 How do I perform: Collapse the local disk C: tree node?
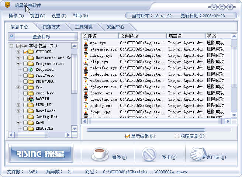pyautogui.click(x=11, y=46)
